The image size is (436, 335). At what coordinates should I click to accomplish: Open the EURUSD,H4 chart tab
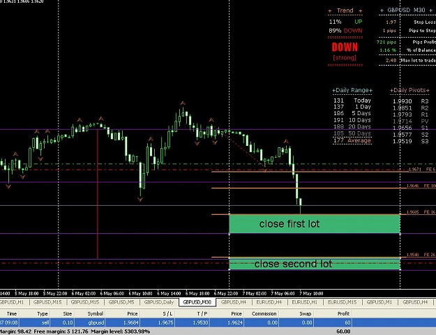point(269,302)
